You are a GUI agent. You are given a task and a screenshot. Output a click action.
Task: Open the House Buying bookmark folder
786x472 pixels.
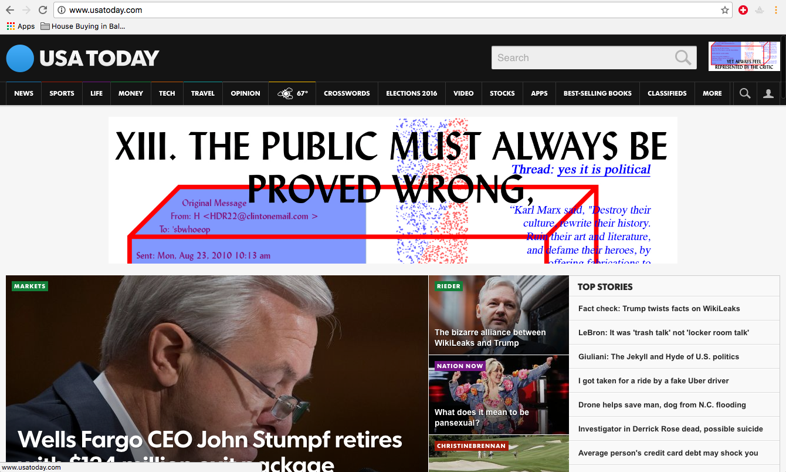83,26
